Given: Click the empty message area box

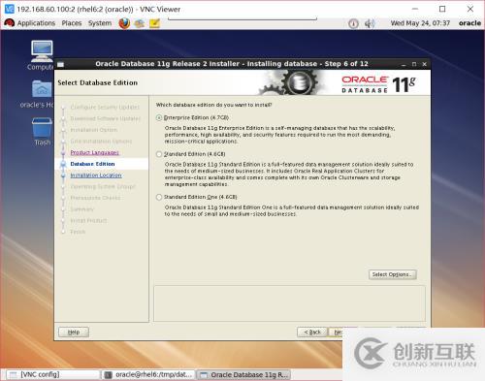Looking at the screenshot, I should click(x=289, y=303).
